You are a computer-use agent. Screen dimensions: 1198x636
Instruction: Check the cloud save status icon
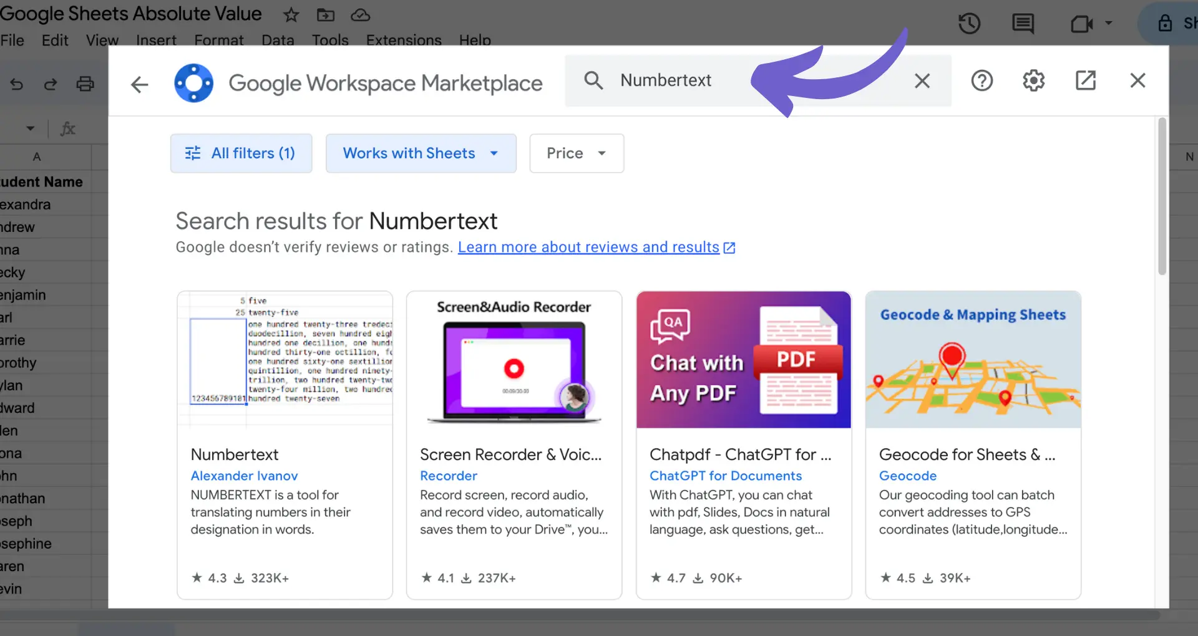point(361,15)
